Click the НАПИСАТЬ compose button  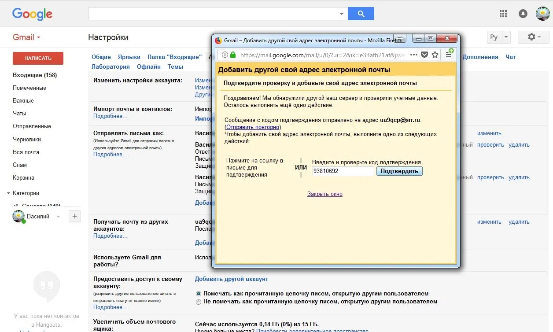[38, 58]
